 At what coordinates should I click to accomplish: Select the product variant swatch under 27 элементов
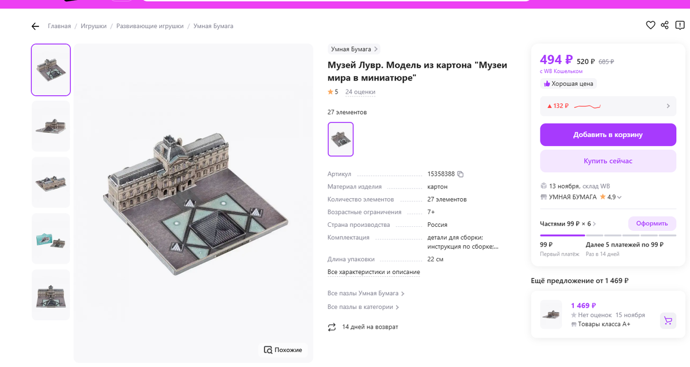coord(340,139)
